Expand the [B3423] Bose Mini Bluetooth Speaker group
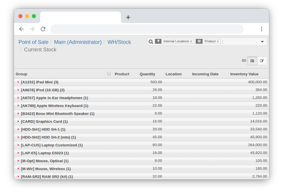Screen dimensions: 283x188 pos(18,113)
